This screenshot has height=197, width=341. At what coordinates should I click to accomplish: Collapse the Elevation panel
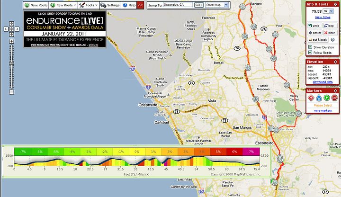[336, 62]
